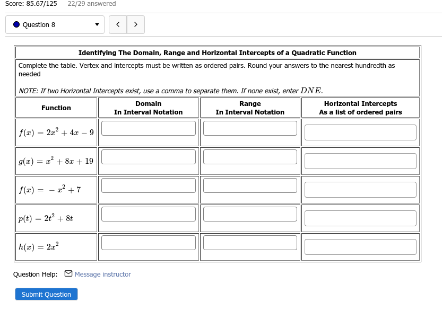Click the 'Range In Interval Notation' header
This screenshot has height=319, width=442.
tap(250, 108)
